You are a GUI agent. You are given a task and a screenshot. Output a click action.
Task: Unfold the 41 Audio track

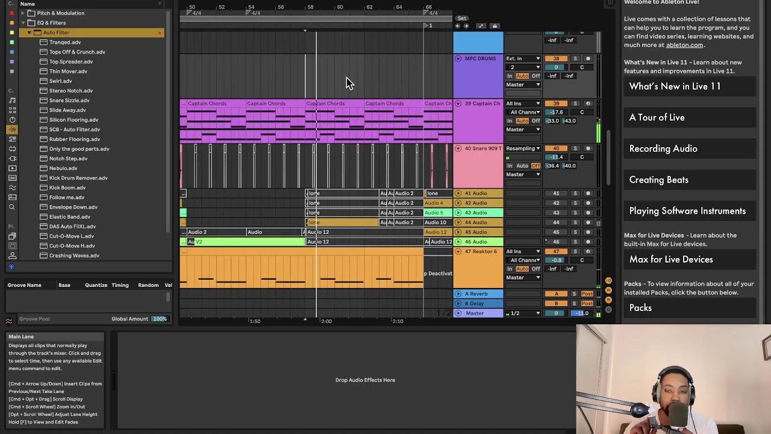(x=458, y=193)
